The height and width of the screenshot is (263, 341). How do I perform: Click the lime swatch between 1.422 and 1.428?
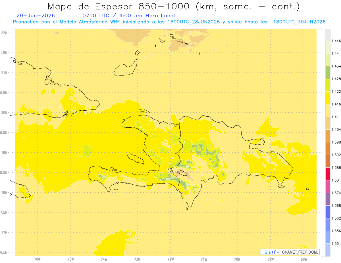(328, 85)
